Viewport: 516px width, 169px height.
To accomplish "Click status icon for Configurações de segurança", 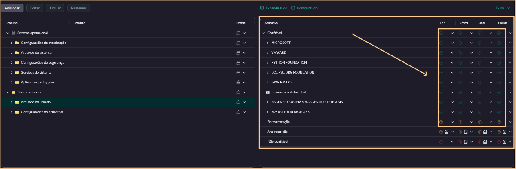I will [x=238, y=63].
